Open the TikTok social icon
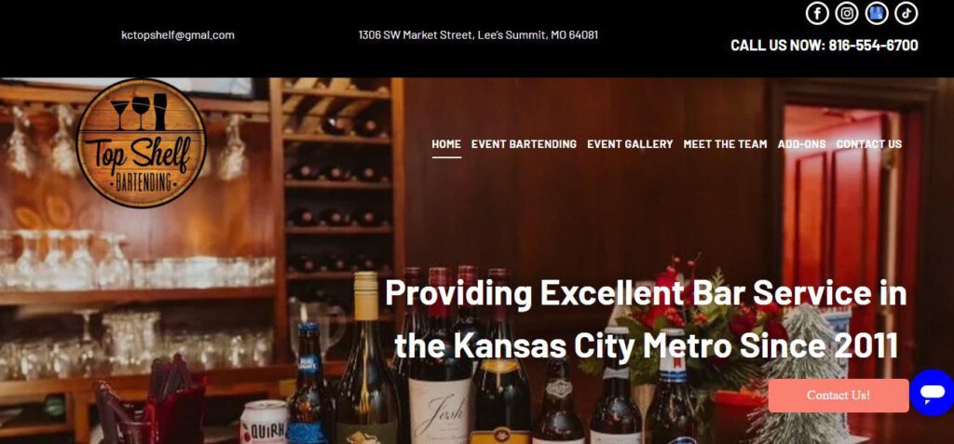The image size is (954, 444). pyautogui.click(x=906, y=13)
